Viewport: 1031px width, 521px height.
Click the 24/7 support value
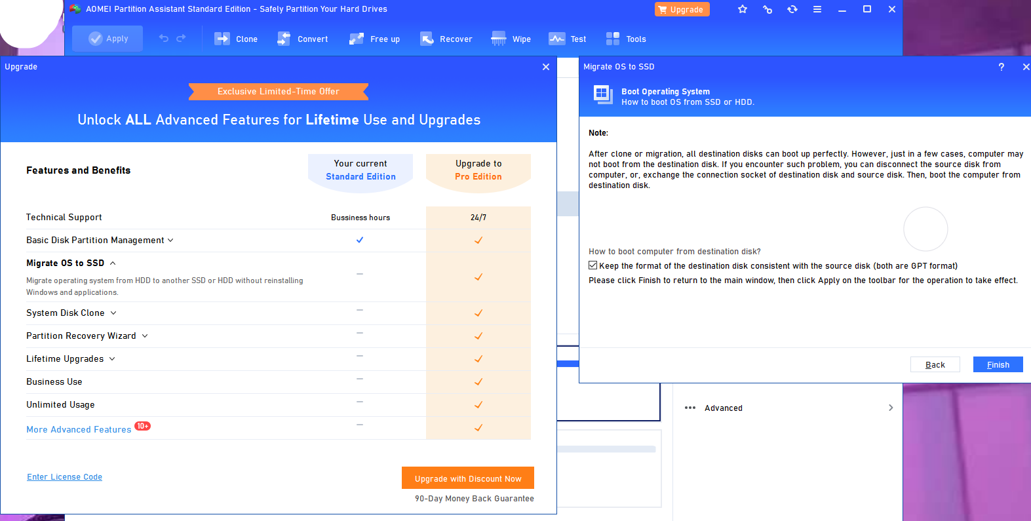coord(478,218)
